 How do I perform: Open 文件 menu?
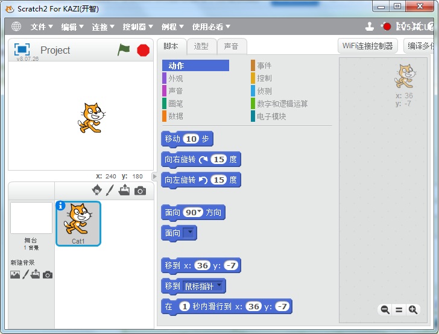(42, 27)
